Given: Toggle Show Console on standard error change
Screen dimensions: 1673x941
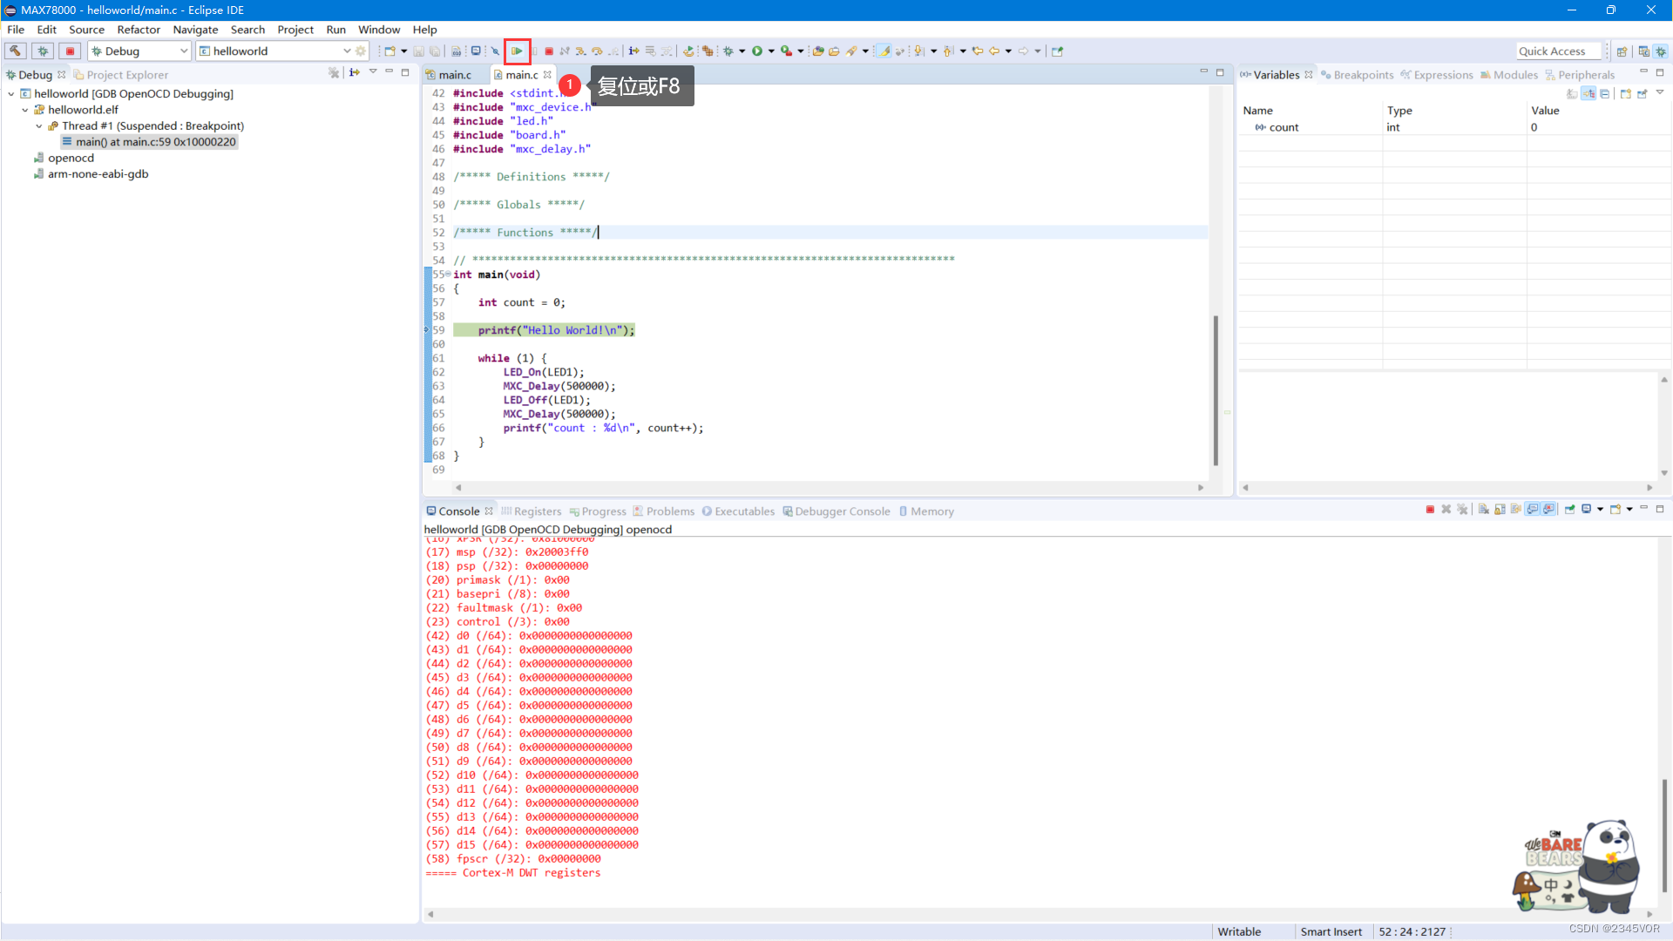Looking at the screenshot, I should pyautogui.click(x=1548, y=510).
